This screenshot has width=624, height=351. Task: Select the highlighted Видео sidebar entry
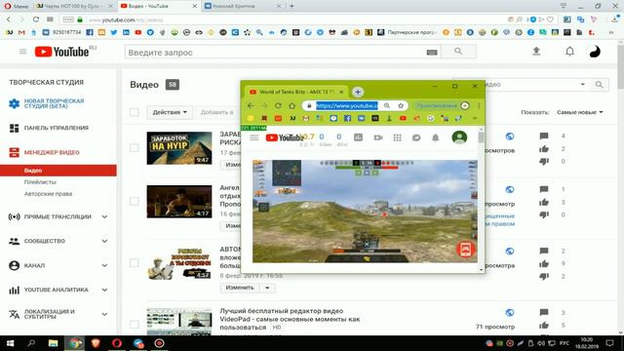point(58,171)
